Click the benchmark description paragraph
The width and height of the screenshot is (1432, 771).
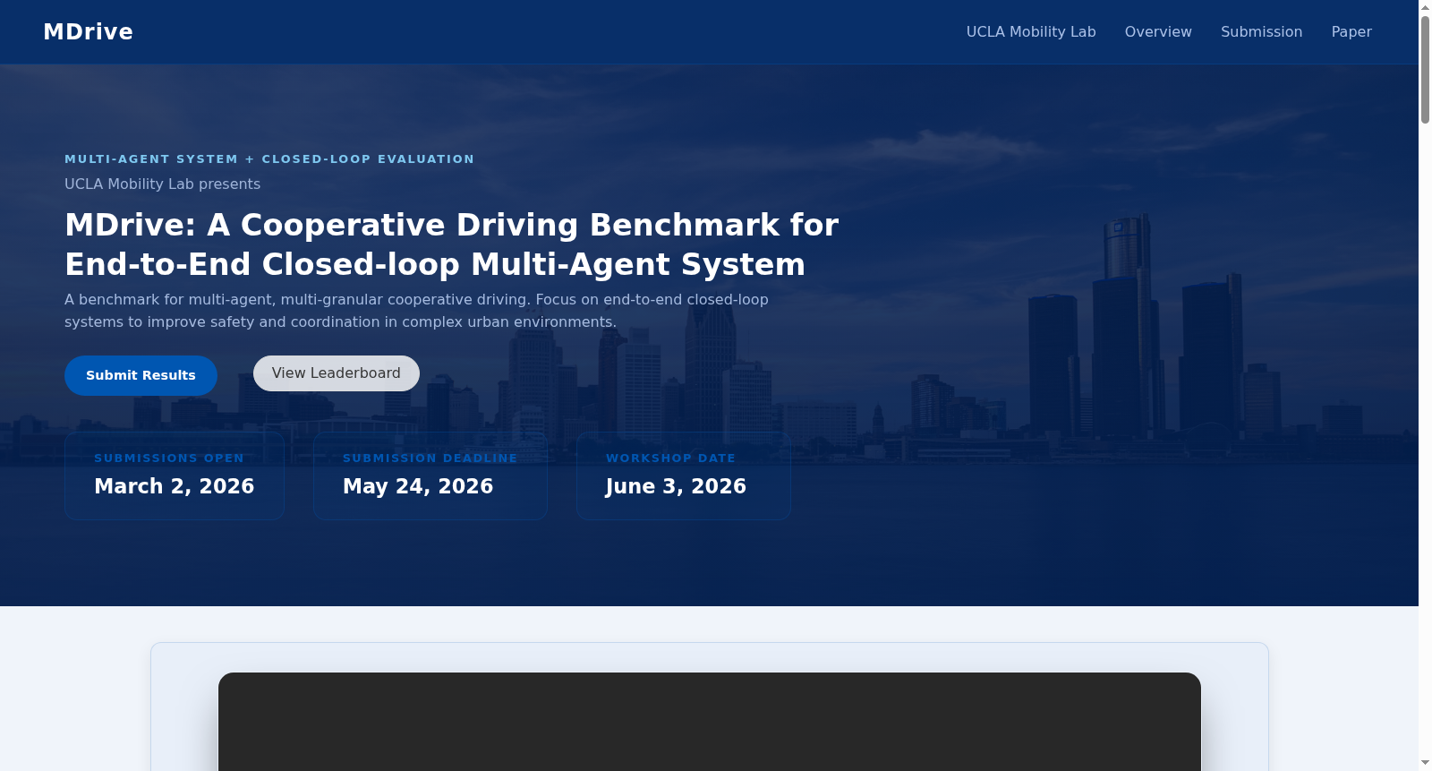coord(416,311)
